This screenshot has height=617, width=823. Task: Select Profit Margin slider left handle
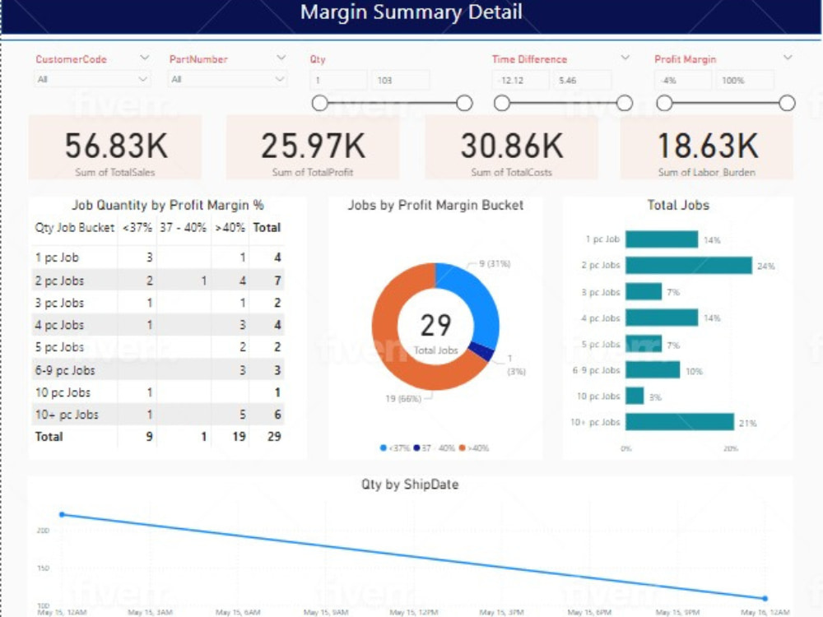[664, 104]
